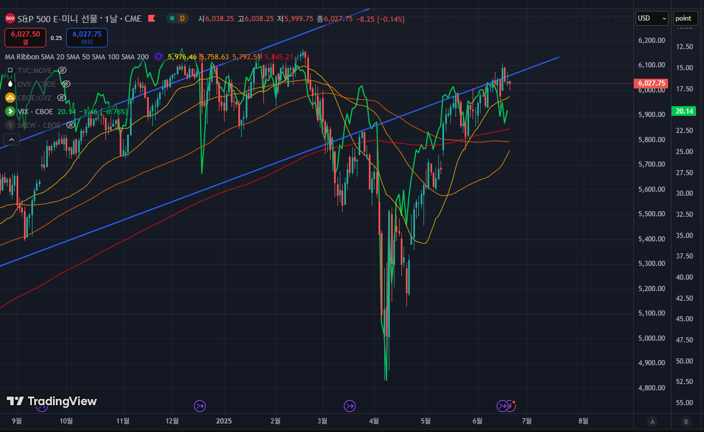Click the blue 6,027.75 buy button

click(x=87, y=38)
